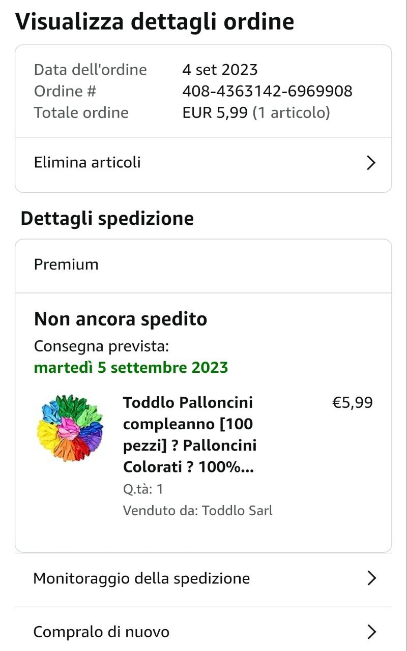Click the chevron beside Compralo di nuovo
This screenshot has height=651, width=407.
pyautogui.click(x=371, y=632)
